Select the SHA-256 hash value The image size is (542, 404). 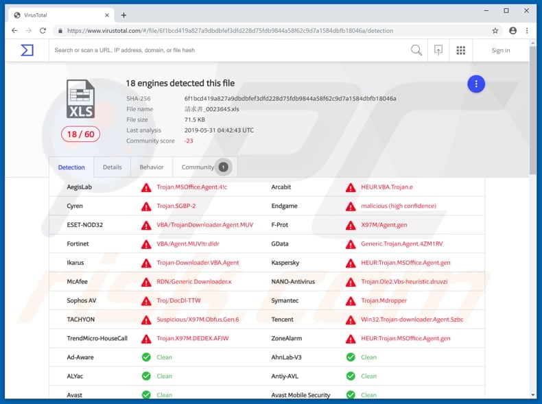point(290,99)
